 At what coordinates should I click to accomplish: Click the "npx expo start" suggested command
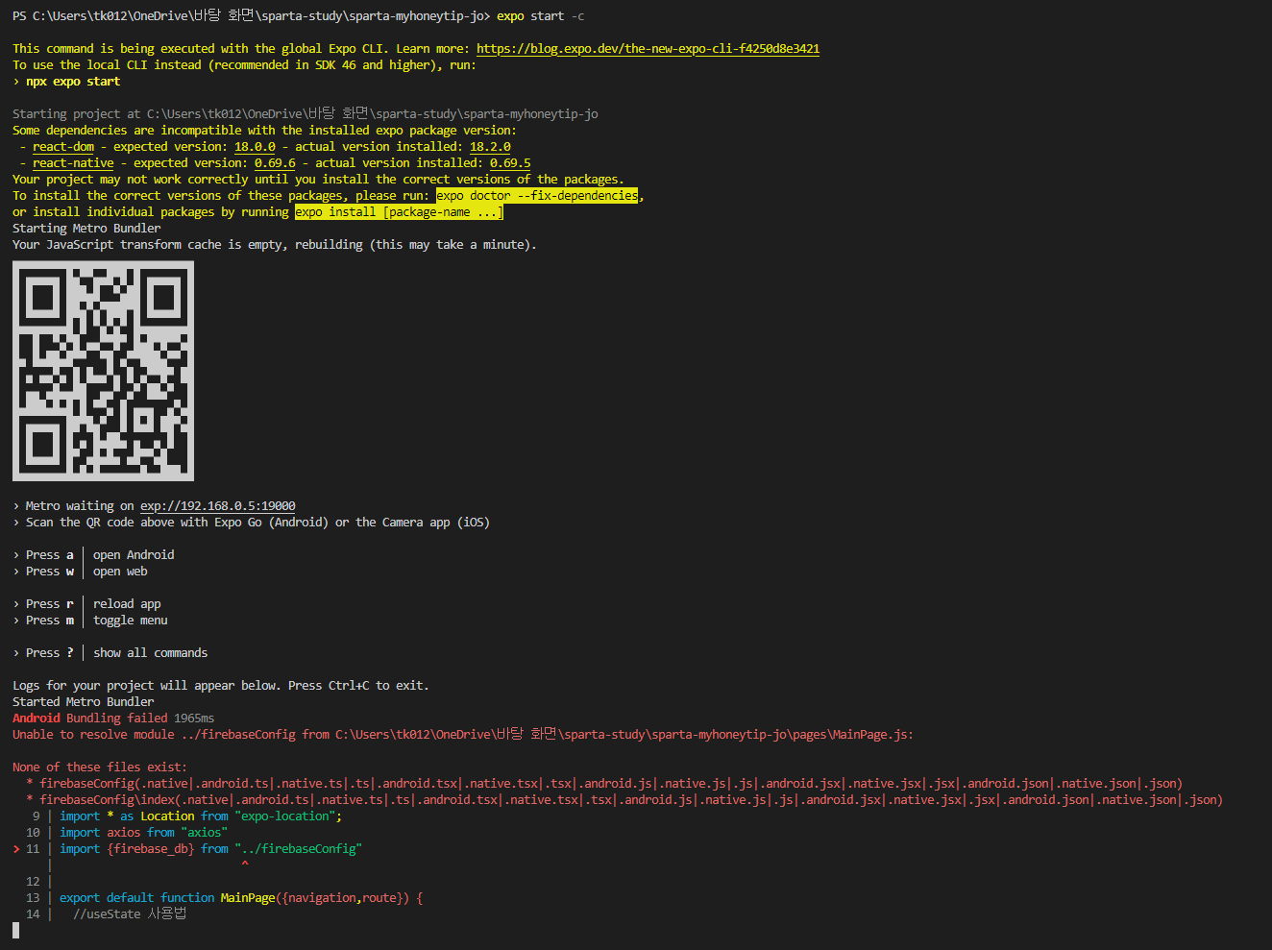pos(73,82)
